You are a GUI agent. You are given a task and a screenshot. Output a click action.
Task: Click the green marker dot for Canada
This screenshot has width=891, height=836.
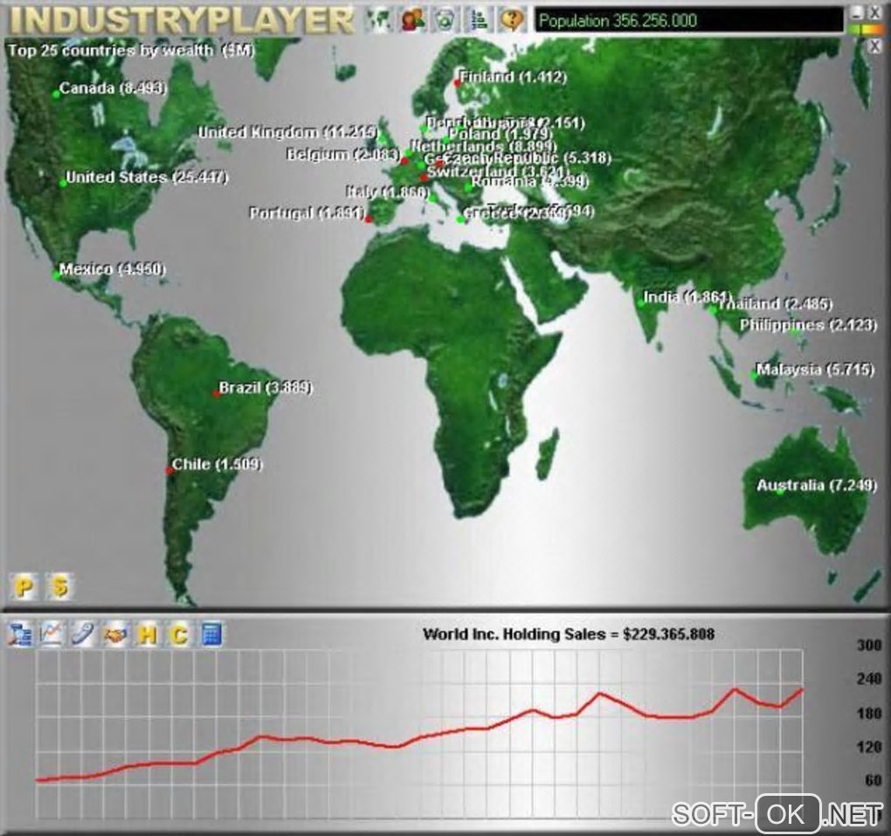tap(56, 94)
